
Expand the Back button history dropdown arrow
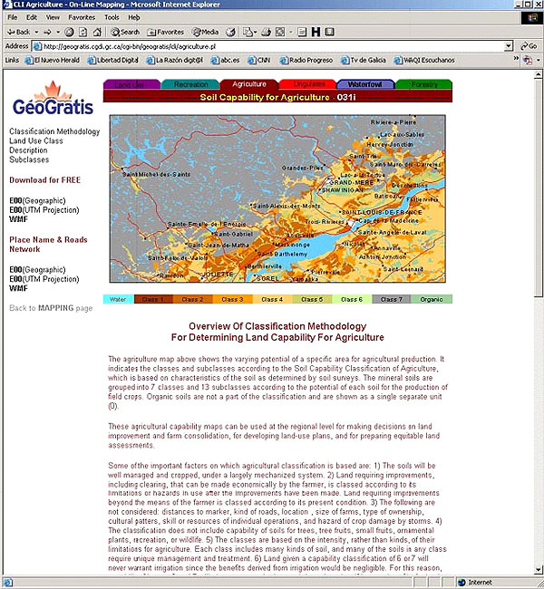36,32
